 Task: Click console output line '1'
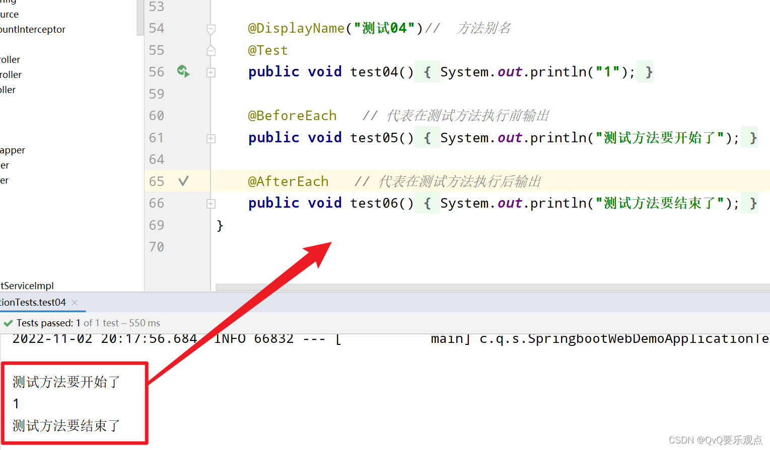16,404
